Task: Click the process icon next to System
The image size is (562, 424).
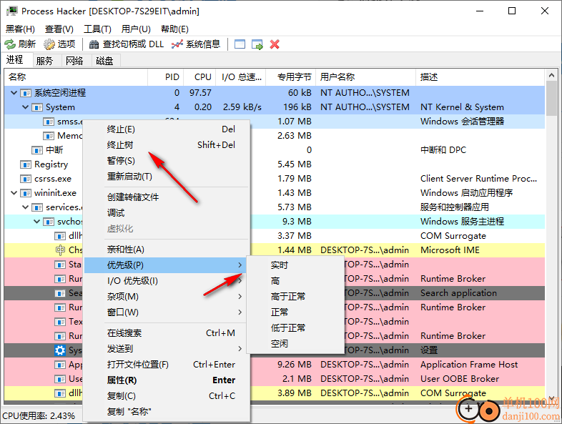Action: (x=37, y=107)
